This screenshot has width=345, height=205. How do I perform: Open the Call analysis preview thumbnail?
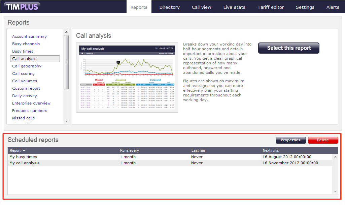[x=127, y=78]
